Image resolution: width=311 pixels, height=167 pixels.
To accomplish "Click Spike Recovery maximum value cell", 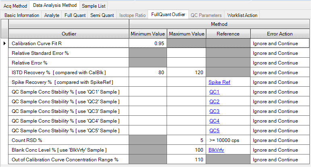I will pos(186,82).
